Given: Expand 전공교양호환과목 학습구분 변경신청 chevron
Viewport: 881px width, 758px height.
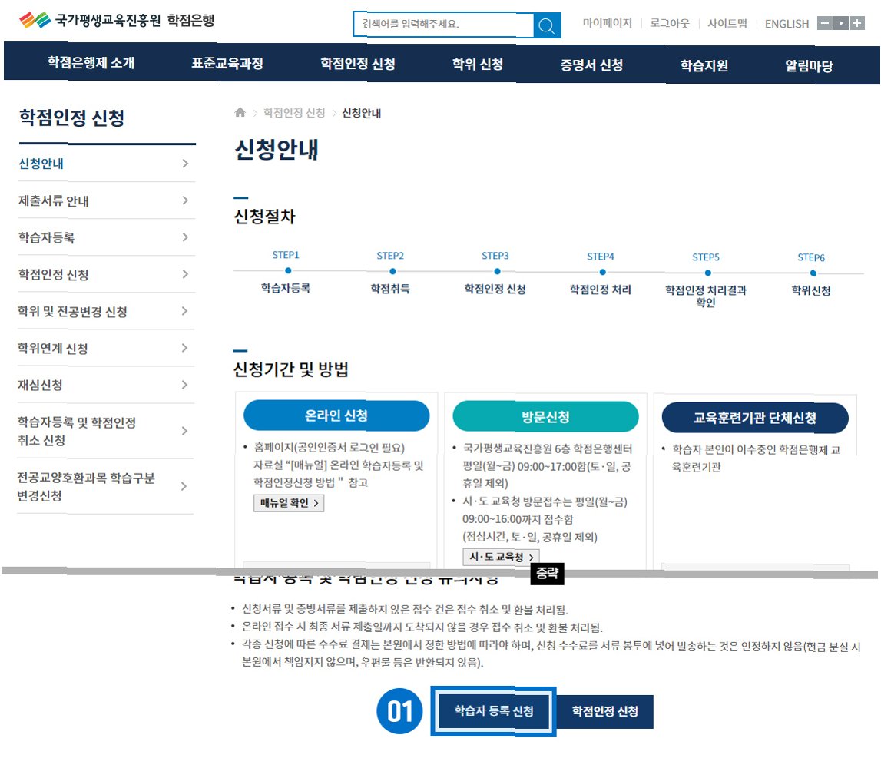Looking at the screenshot, I should tap(184, 486).
